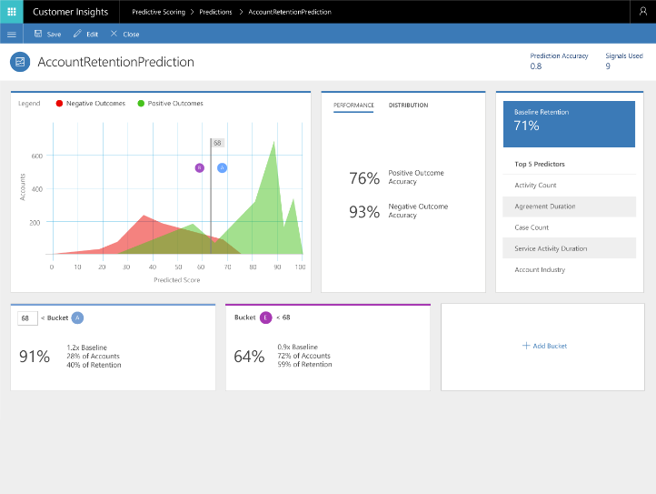
Task: Click the Save toolbar button
Action: click(x=47, y=34)
